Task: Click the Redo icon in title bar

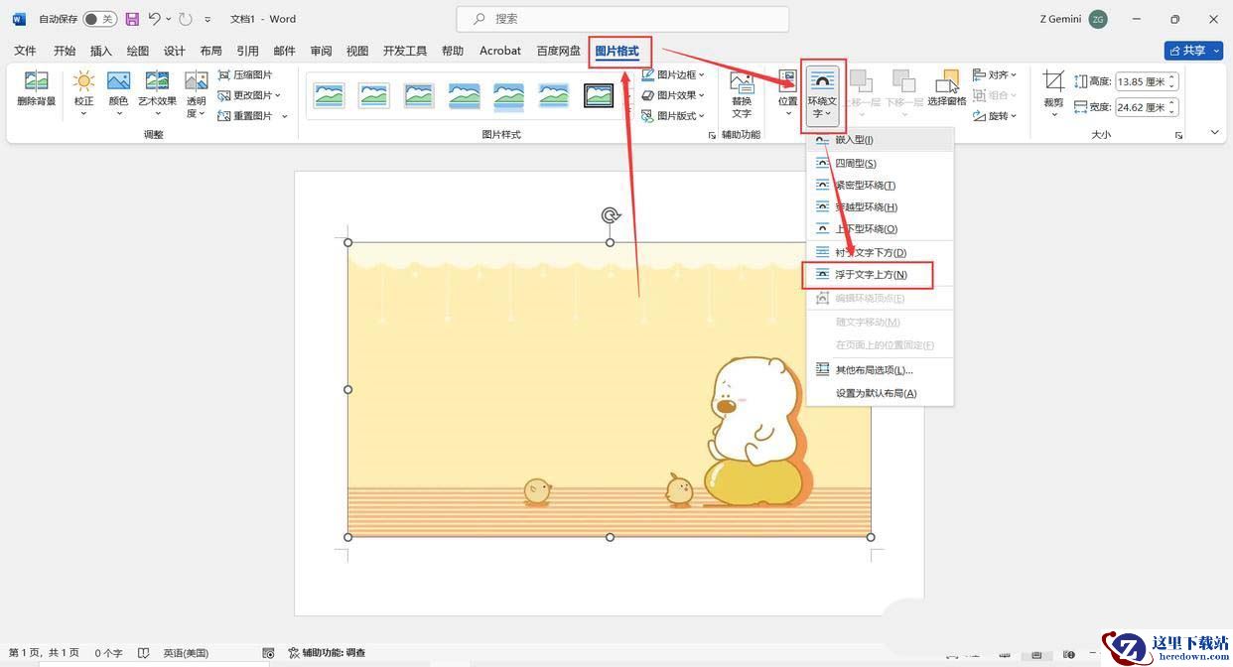Action: (185, 19)
